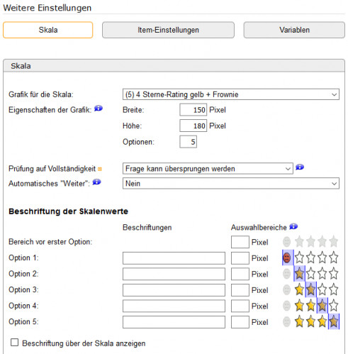Click pixel field for Bereich vor erster Option

(240, 242)
